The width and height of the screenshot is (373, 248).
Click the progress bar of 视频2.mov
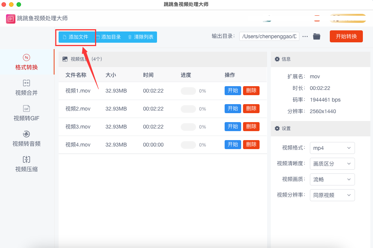188,109
